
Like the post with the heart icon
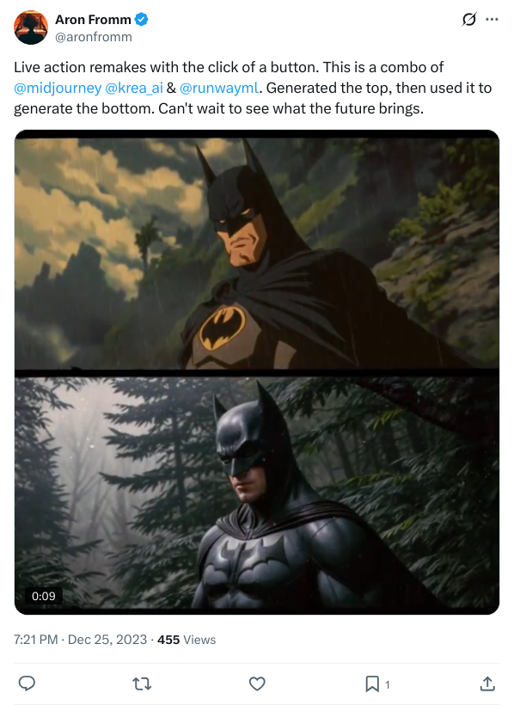coord(257,684)
